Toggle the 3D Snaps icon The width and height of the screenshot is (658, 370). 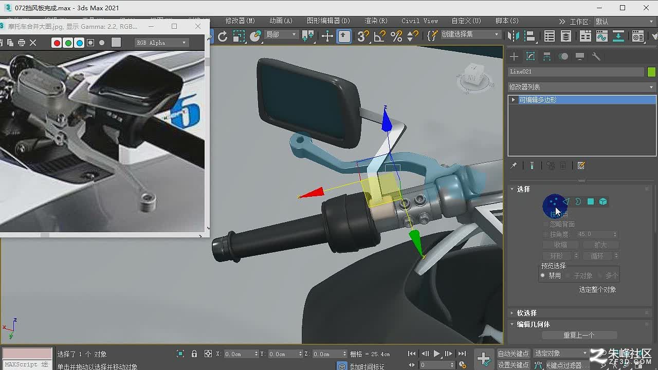click(362, 36)
